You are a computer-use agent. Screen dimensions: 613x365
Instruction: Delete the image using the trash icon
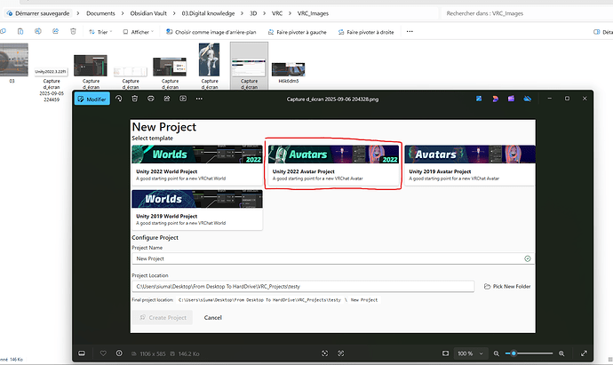[134, 99]
